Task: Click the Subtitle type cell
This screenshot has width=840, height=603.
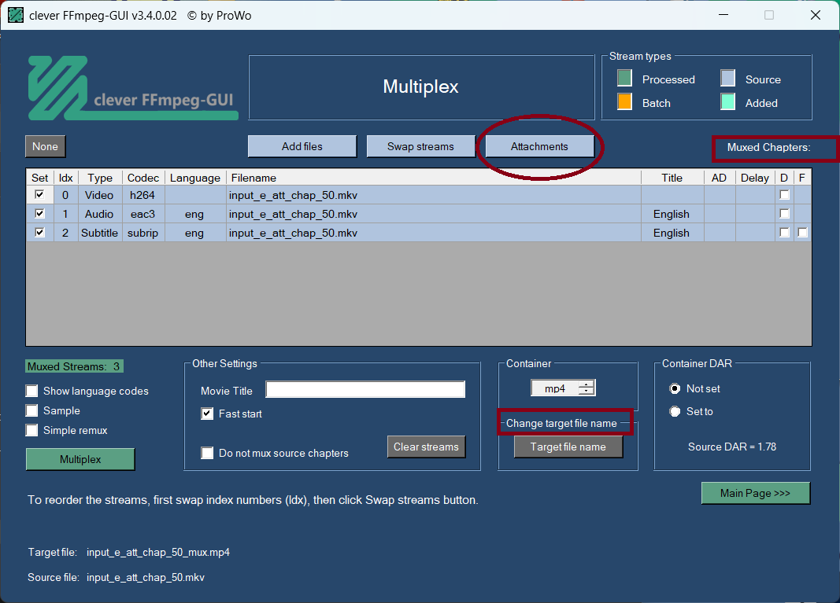Action: (100, 233)
